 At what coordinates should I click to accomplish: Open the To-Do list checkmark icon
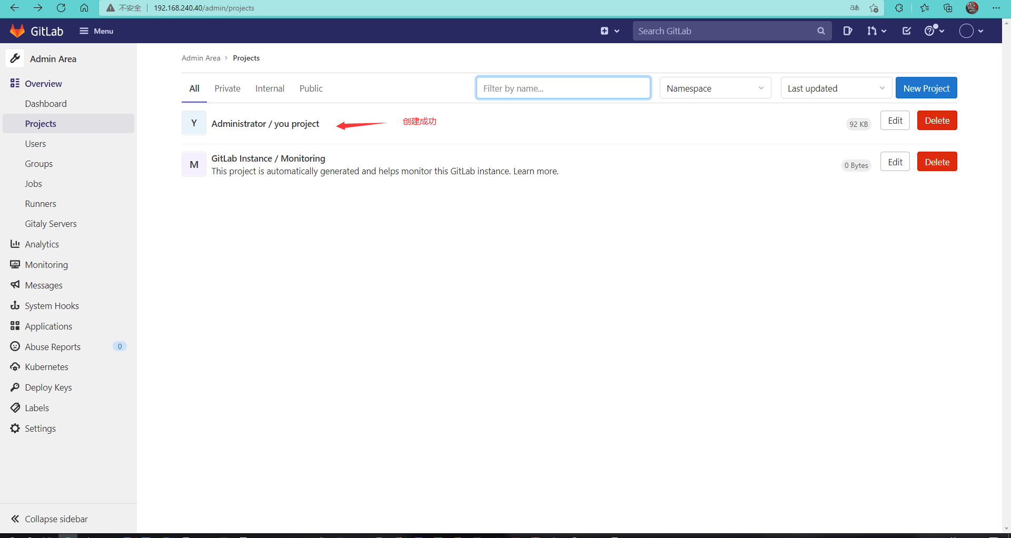pyautogui.click(x=906, y=31)
